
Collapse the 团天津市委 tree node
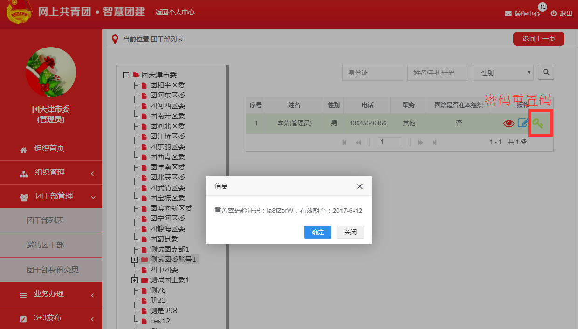(x=126, y=75)
